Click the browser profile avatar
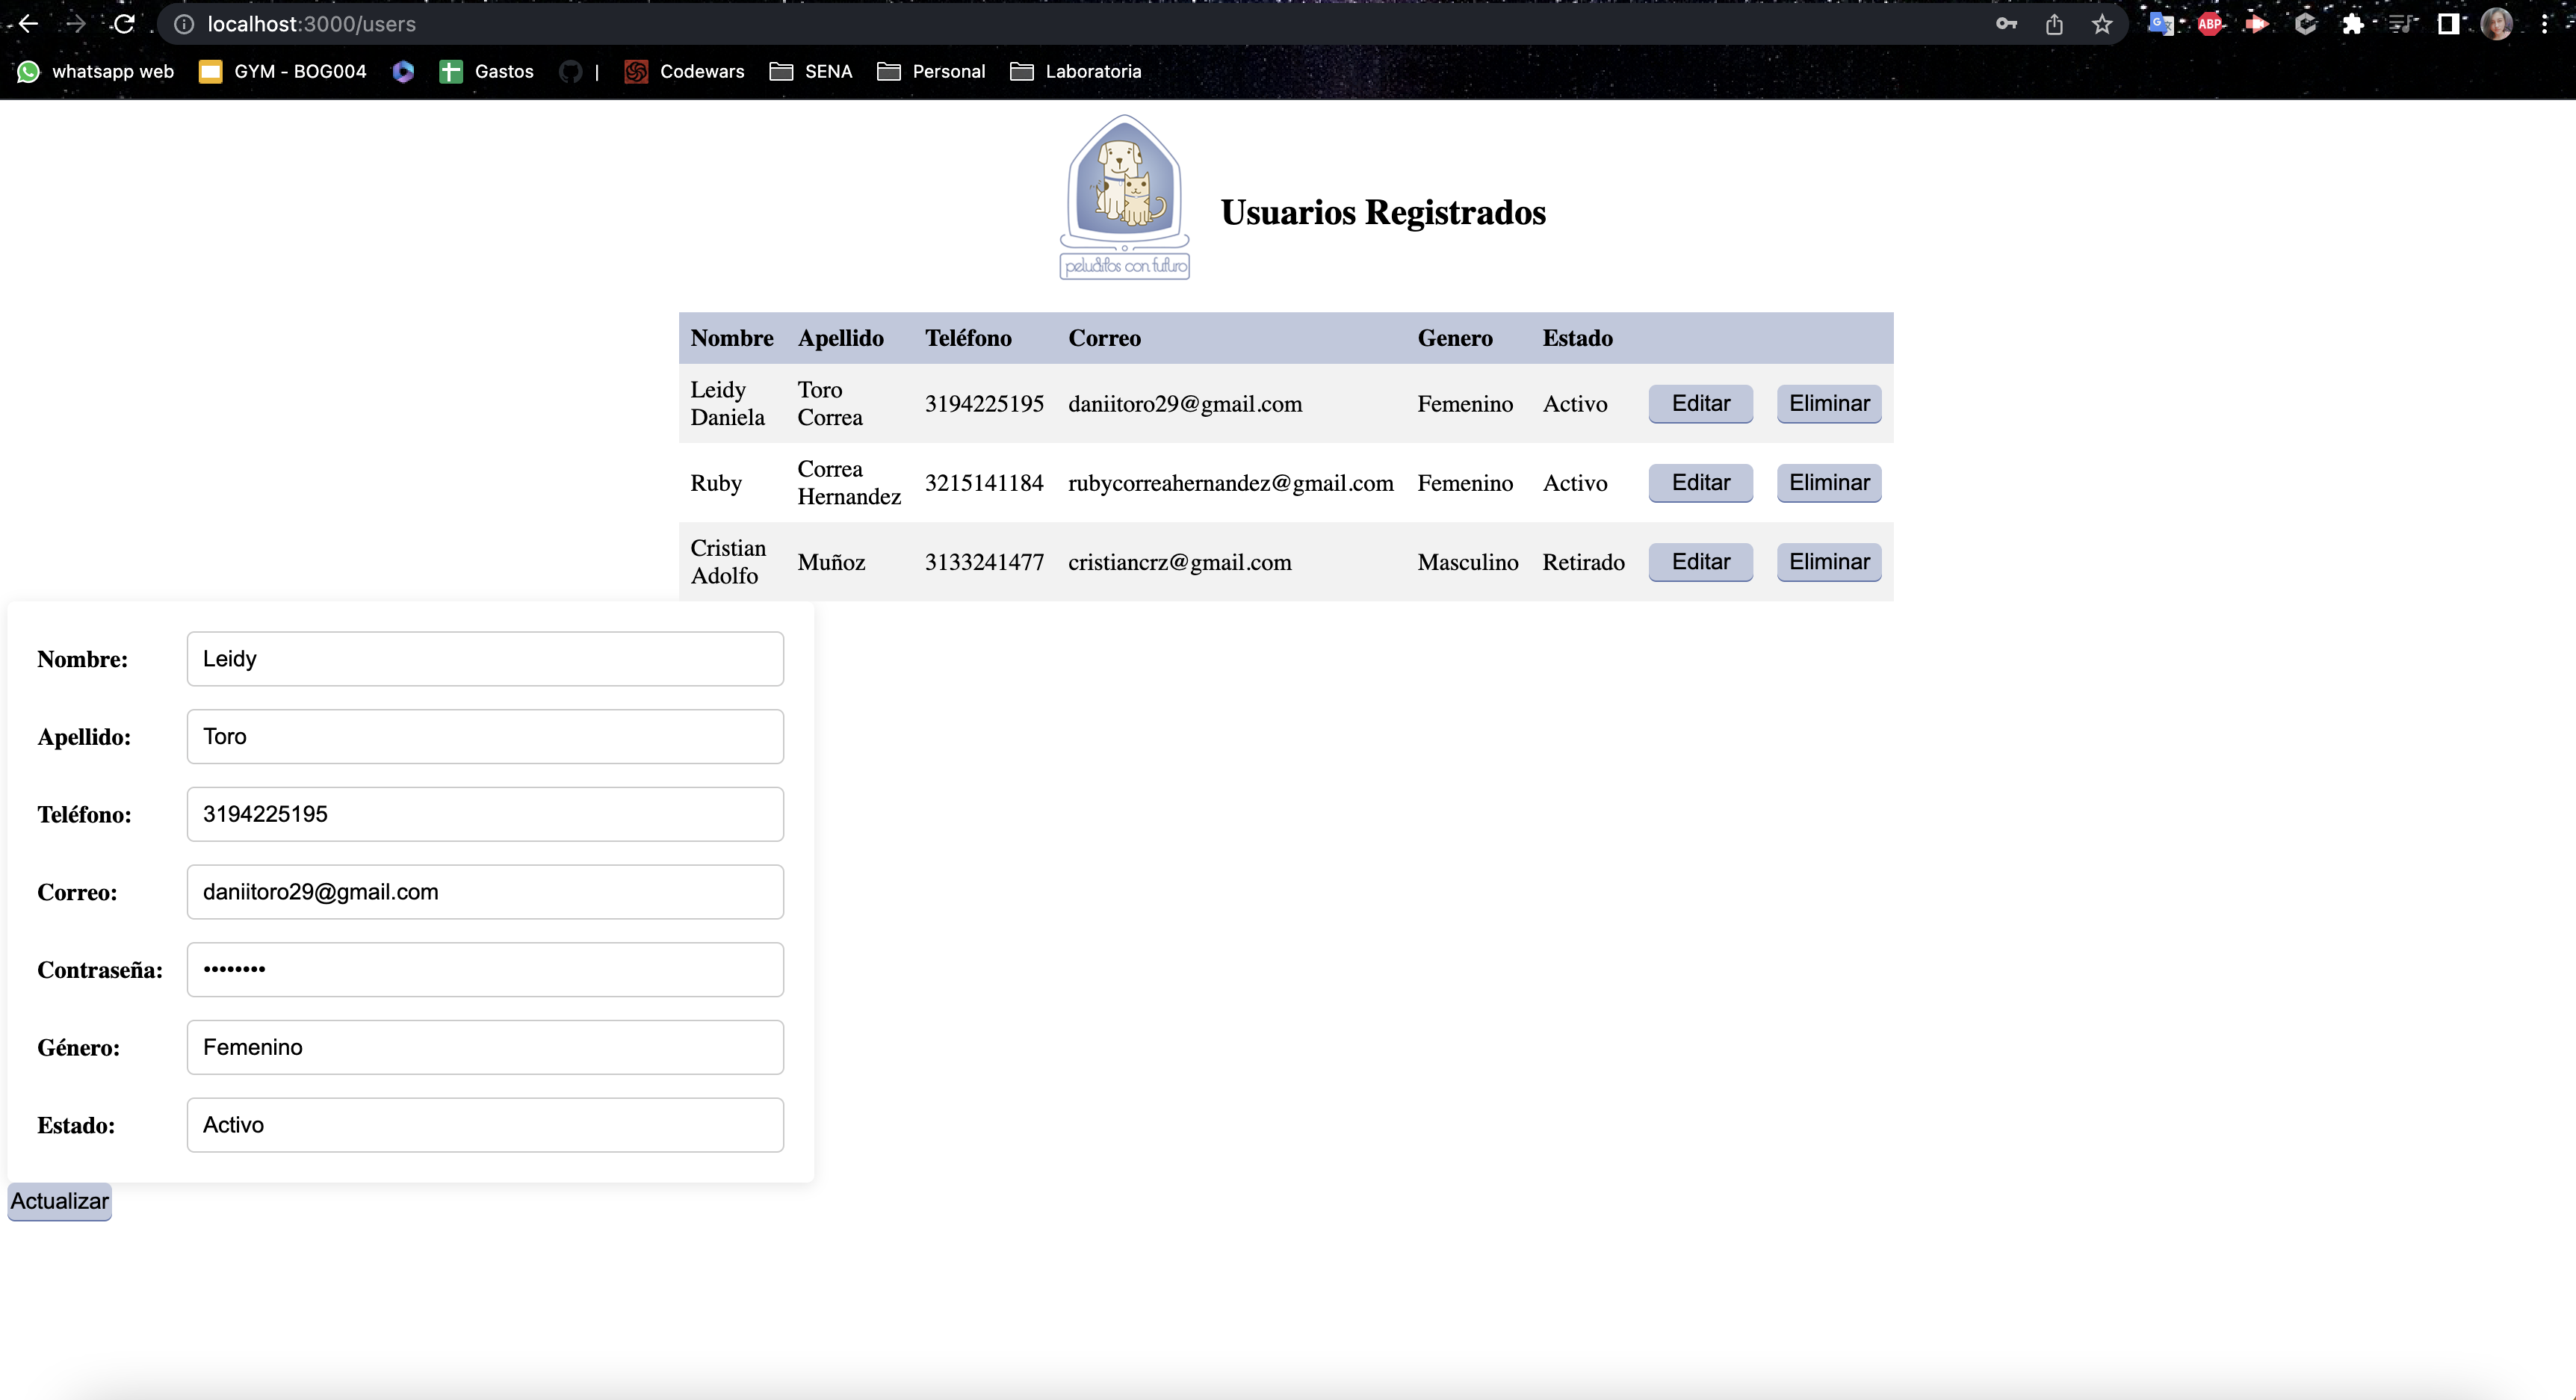This screenshot has height=1400, width=2576. coord(2497,23)
